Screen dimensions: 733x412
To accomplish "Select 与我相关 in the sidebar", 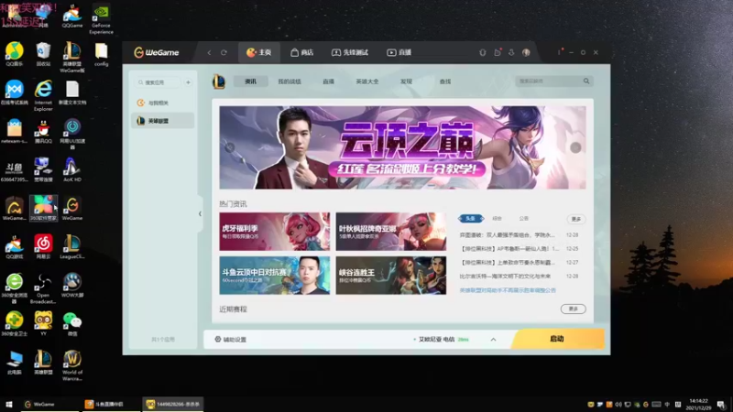I will point(163,103).
